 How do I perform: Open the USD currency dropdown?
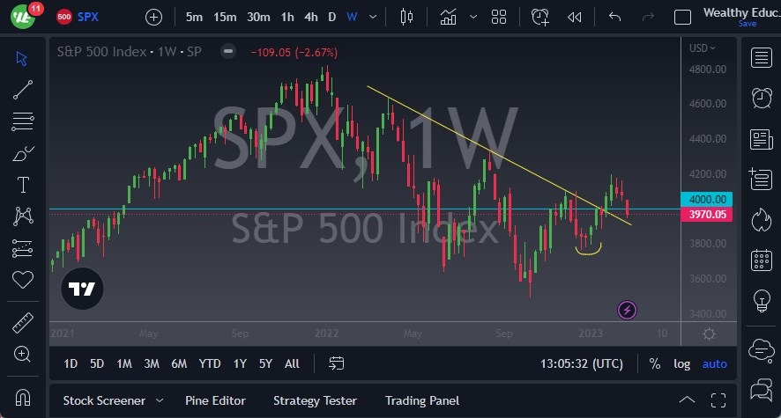point(703,48)
